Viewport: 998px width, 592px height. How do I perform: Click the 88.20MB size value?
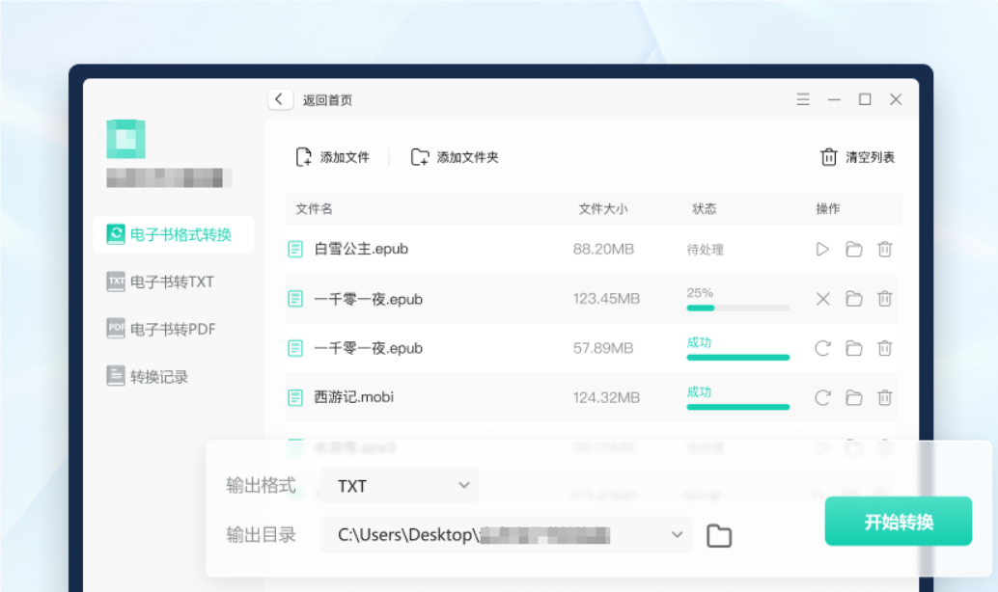pyautogui.click(x=603, y=250)
